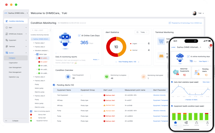The image size is (215, 133).
Task: Expand Factory area 5 tree node
Action: point(34,96)
